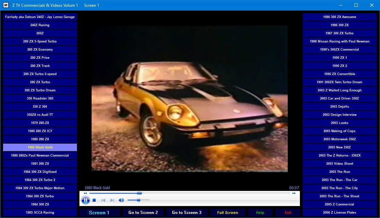Play the 240Z Racing video
This screenshot has width=380, height=218.
pos(40,25)
